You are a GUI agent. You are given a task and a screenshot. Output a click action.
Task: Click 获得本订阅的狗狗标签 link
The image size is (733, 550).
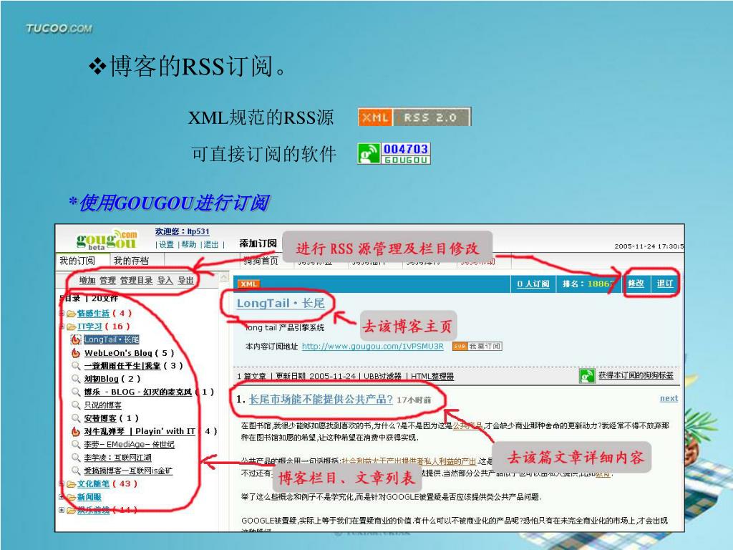636,375
